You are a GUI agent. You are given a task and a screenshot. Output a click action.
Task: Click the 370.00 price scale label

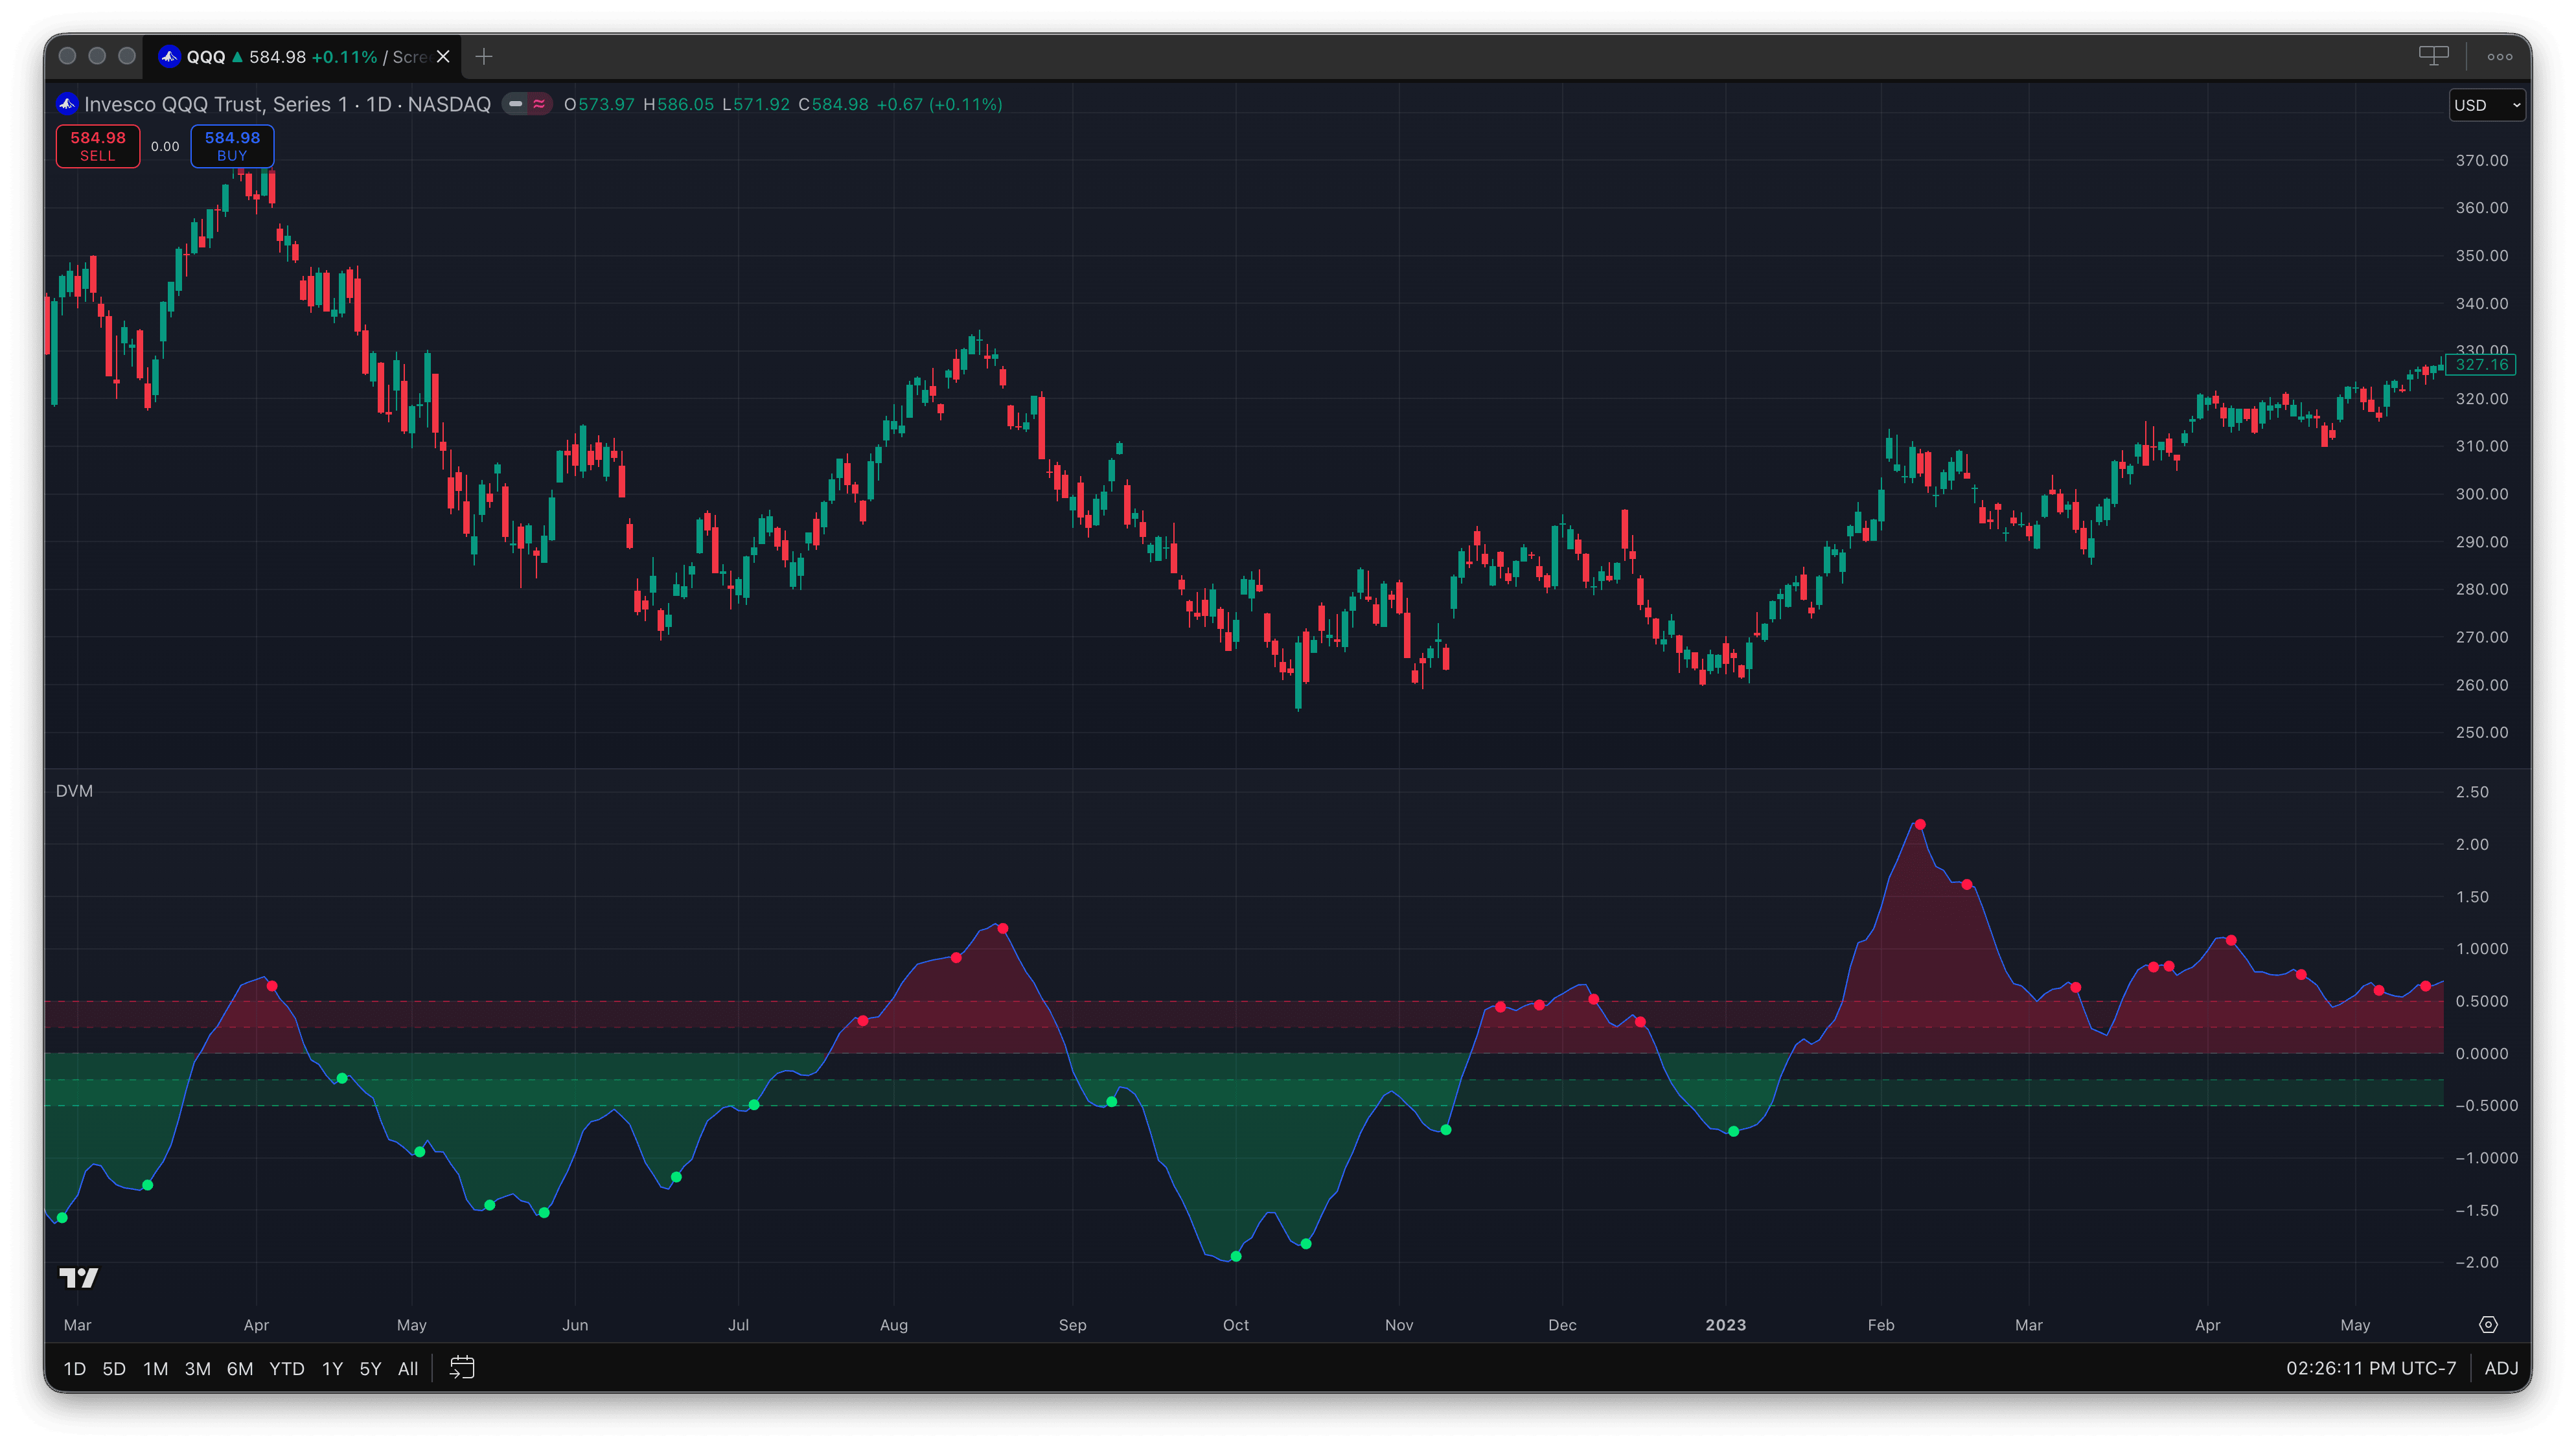[x=2481, y=160]
